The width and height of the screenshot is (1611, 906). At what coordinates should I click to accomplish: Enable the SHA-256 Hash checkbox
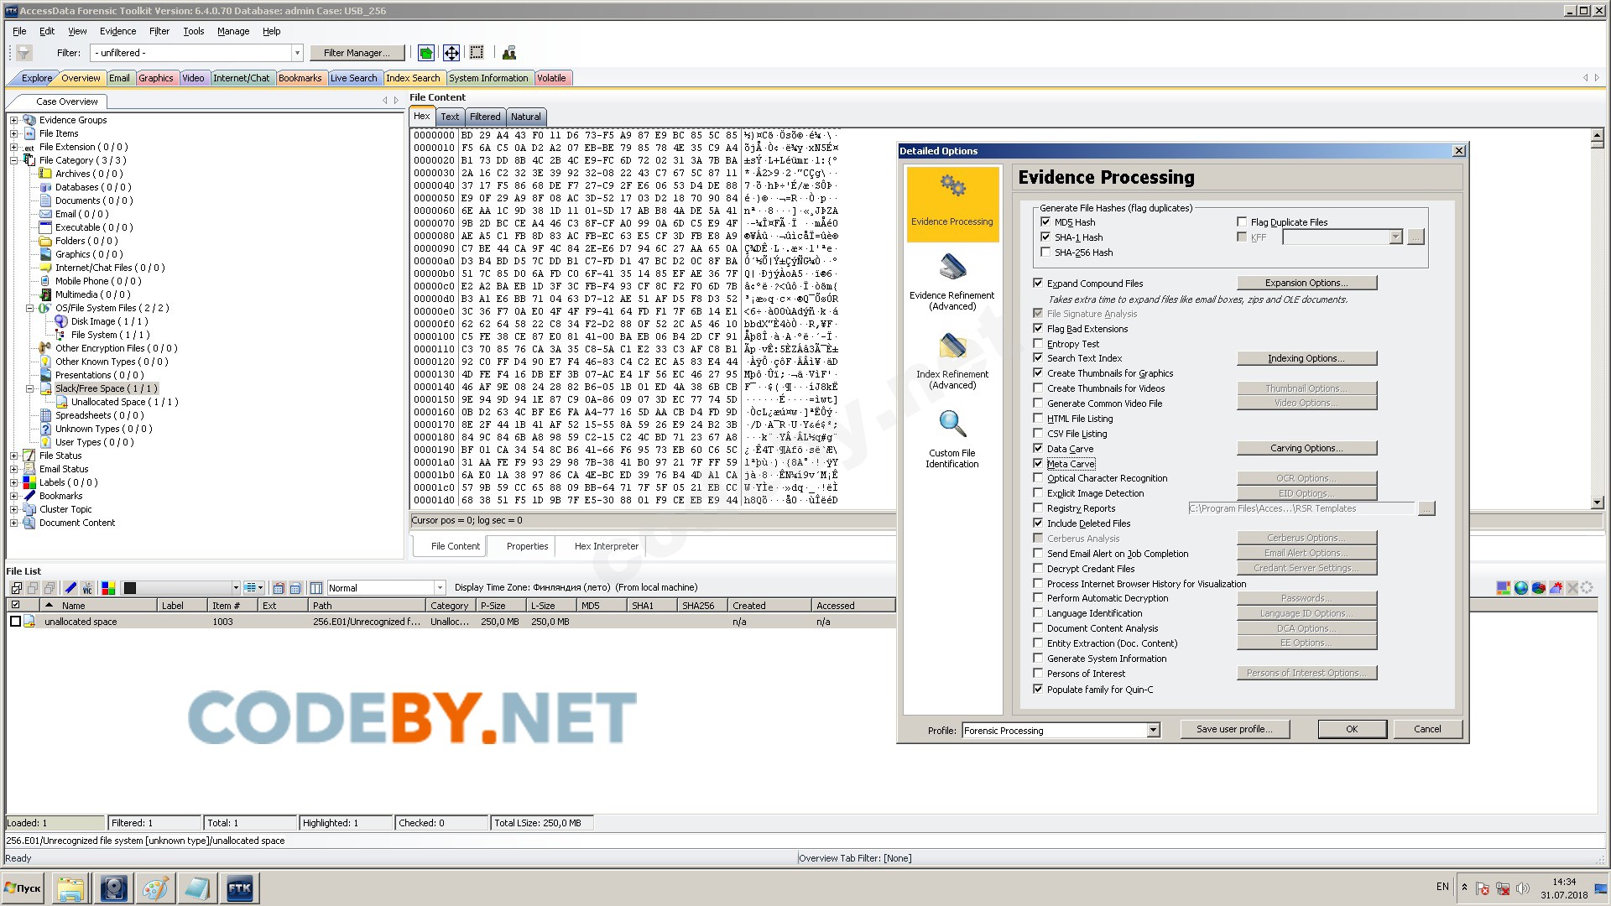(x=1045, y=253)
